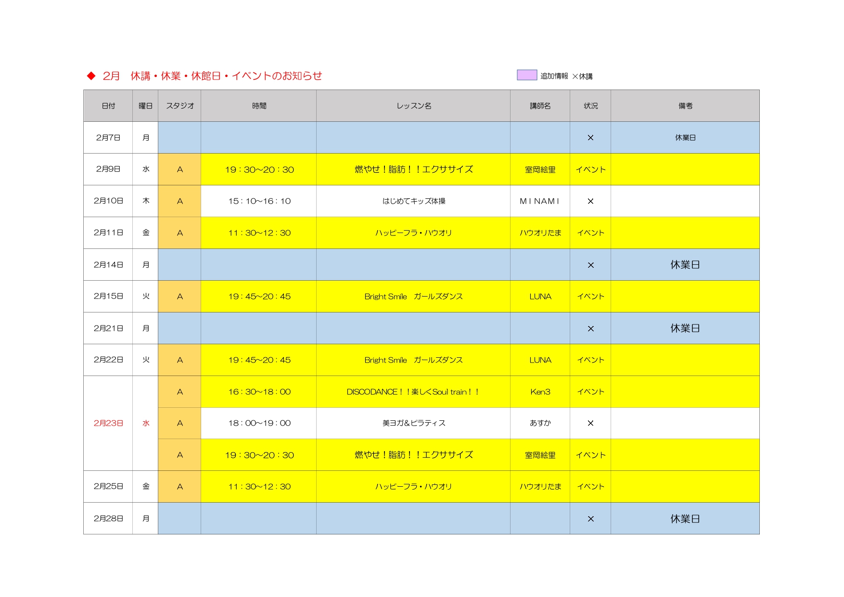Select the 講師名 column header
Image resolution: width=844 pixels, height=597 pixels.
point(540,106)
